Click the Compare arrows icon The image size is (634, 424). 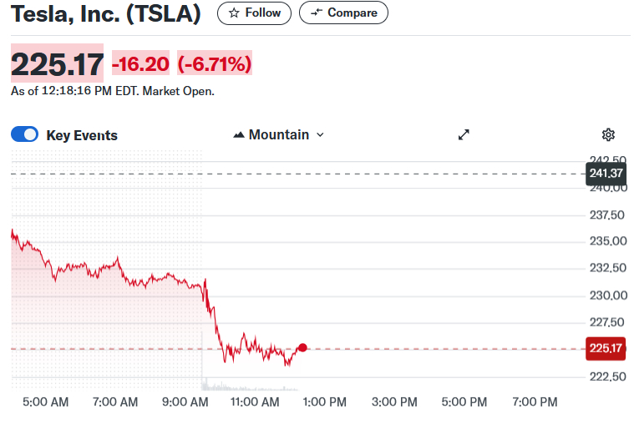(x=316, y=13)
